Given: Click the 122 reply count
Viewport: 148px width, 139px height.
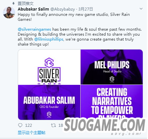Looking at the screenshot, I should (29, 125).
